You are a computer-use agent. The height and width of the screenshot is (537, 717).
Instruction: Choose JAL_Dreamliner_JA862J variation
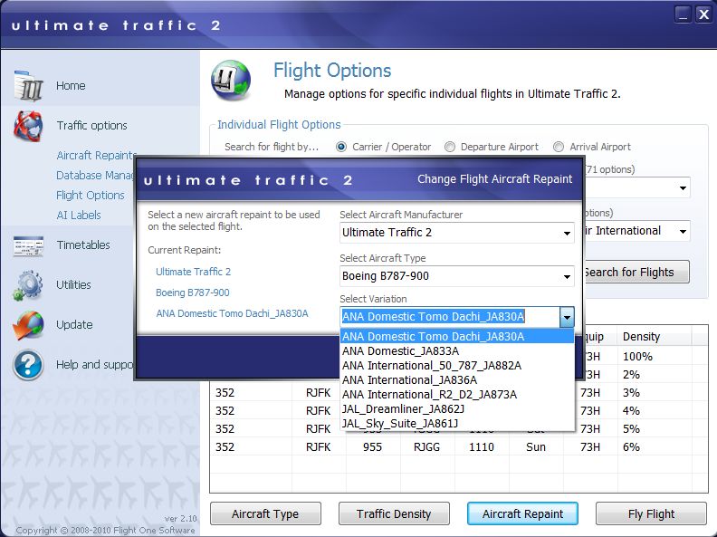(x=457, y=409)
